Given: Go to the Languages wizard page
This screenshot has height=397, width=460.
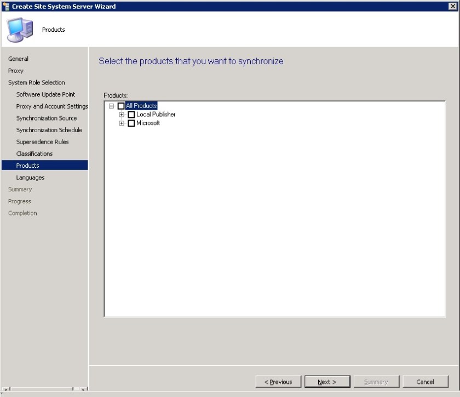Looking at the screenshot, I should point(30,177).
